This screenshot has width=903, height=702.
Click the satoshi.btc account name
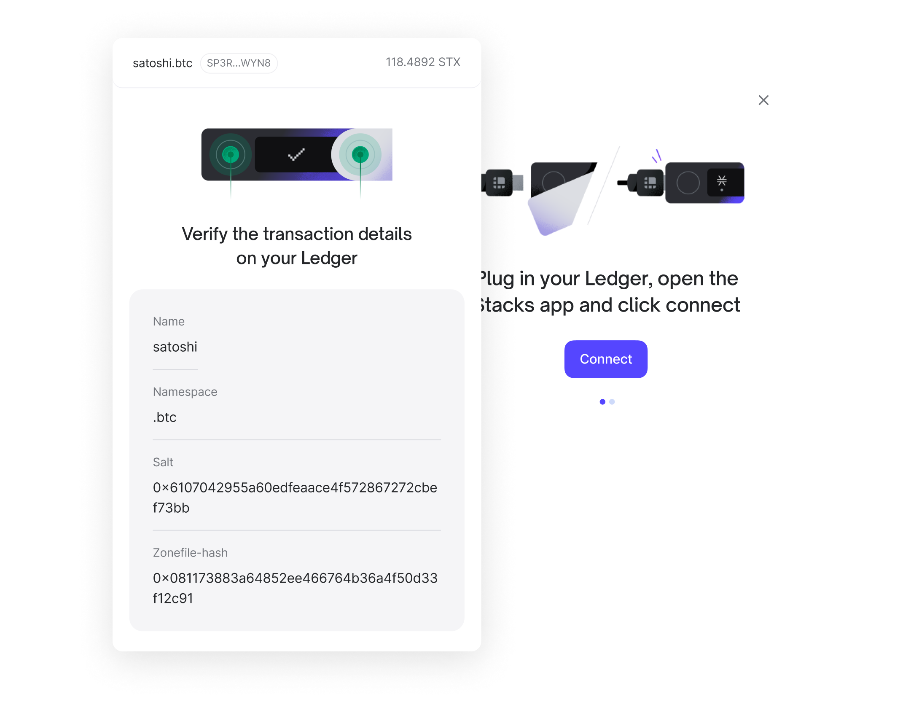162,63
